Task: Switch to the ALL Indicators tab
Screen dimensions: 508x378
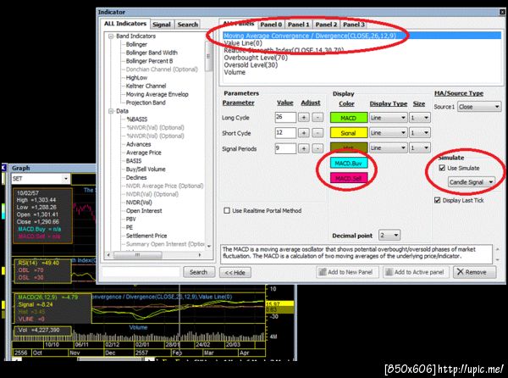Action: point(125,24)
